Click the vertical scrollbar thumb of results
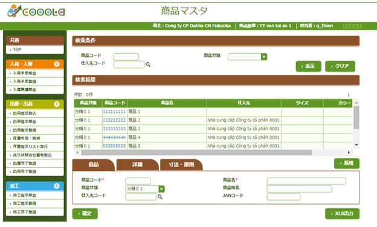377x227 pixels. point(356,118)
